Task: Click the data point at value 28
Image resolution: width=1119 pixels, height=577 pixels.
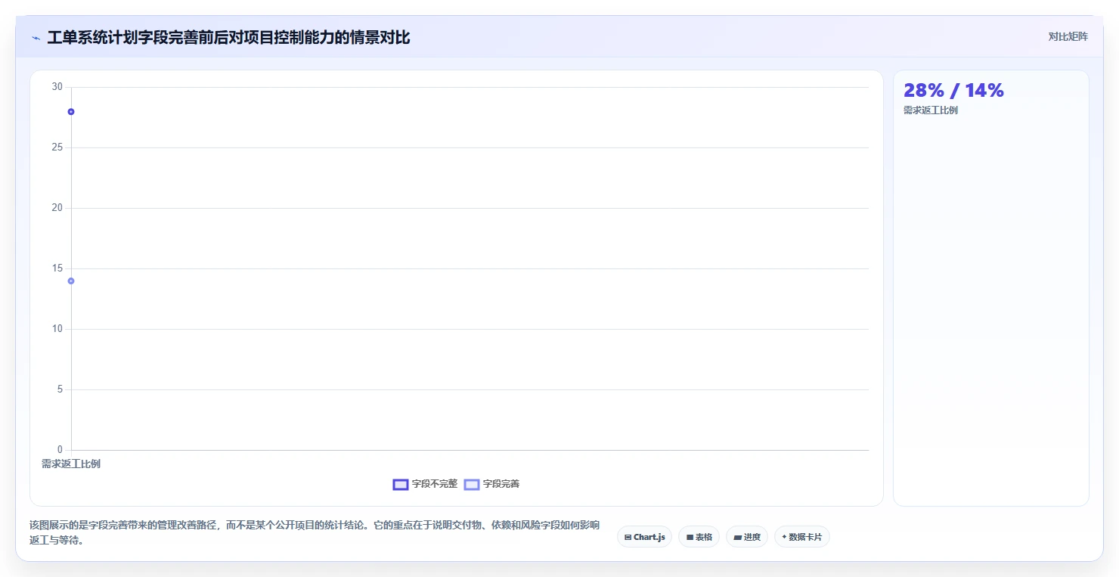Action: pos(71,112)
